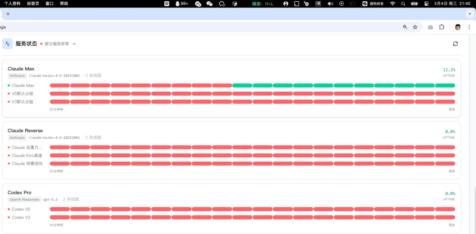Open Spotlight search in menu bar
476x234 pixels.
tap(403, 4)
